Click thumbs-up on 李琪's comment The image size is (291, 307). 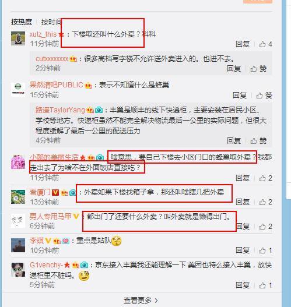(265, 250)
